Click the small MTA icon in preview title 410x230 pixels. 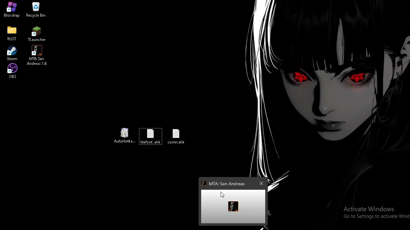click(x=204, y=183)
